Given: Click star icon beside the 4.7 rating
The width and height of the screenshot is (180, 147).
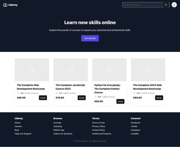Looking at the screenshot, I should tap(57, 93).
